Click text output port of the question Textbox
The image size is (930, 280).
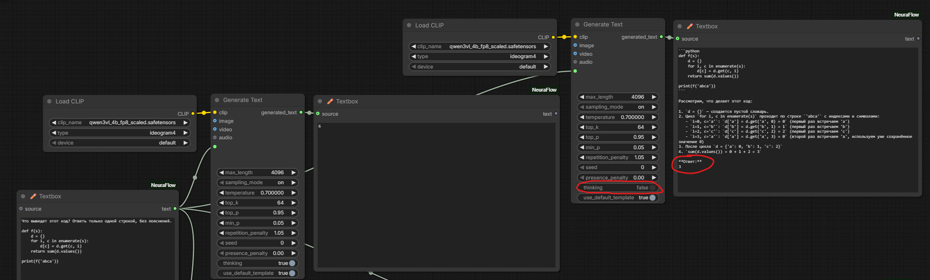[175, 208]
